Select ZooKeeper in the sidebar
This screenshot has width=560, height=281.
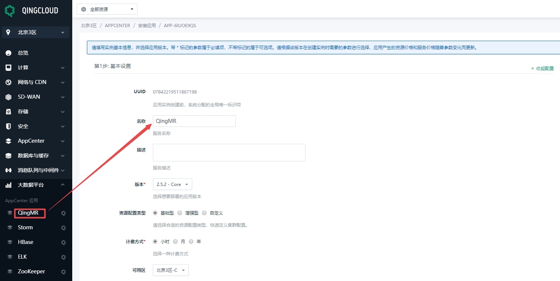[32, 271]
